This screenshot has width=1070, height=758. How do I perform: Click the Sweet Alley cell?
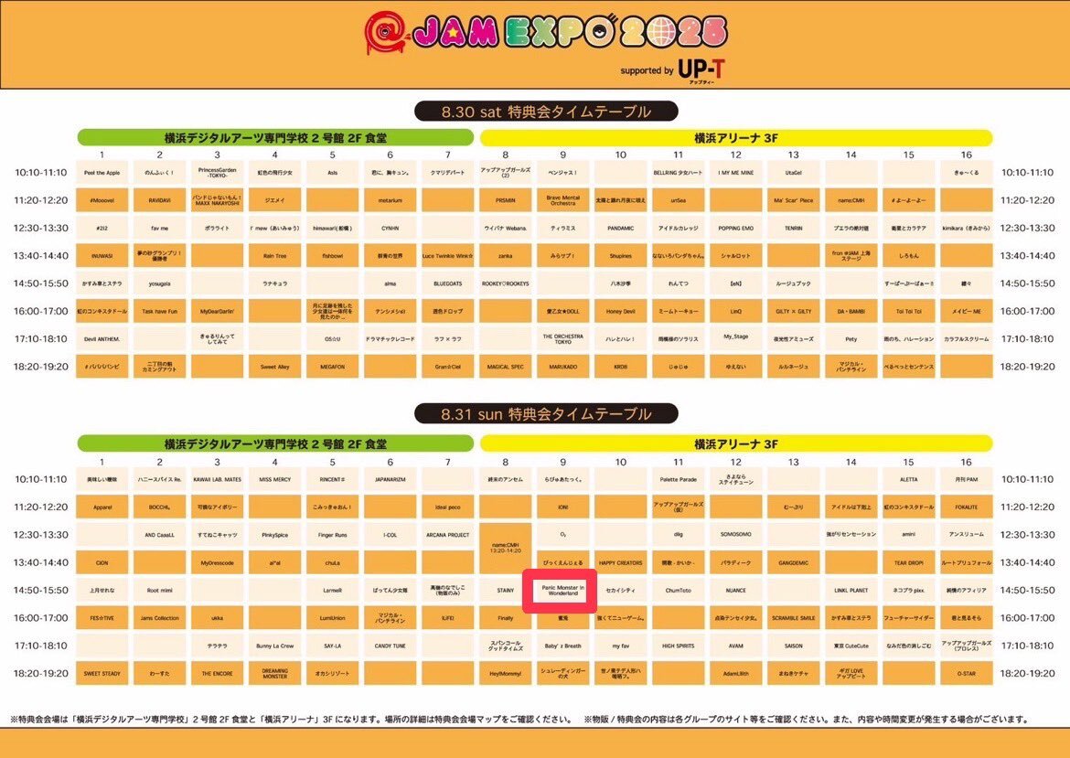[x=275, y=367]
